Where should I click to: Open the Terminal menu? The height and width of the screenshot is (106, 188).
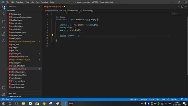coord(45,2)
